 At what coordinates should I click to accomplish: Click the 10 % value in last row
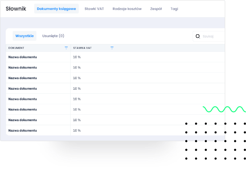[x=77, y=131]
